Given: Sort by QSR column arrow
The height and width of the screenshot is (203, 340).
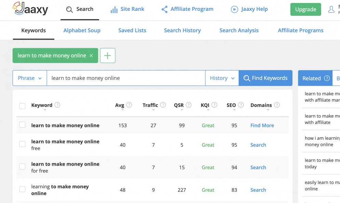Looking at the screenshot, I should tap(182, 110).
